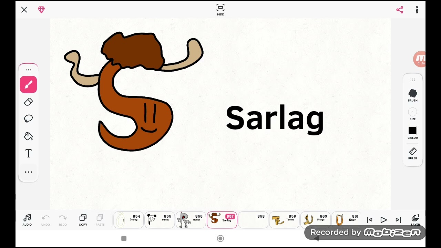Jump to the last frame
Viewport: 441px width, 248px height.
[398, 220]
